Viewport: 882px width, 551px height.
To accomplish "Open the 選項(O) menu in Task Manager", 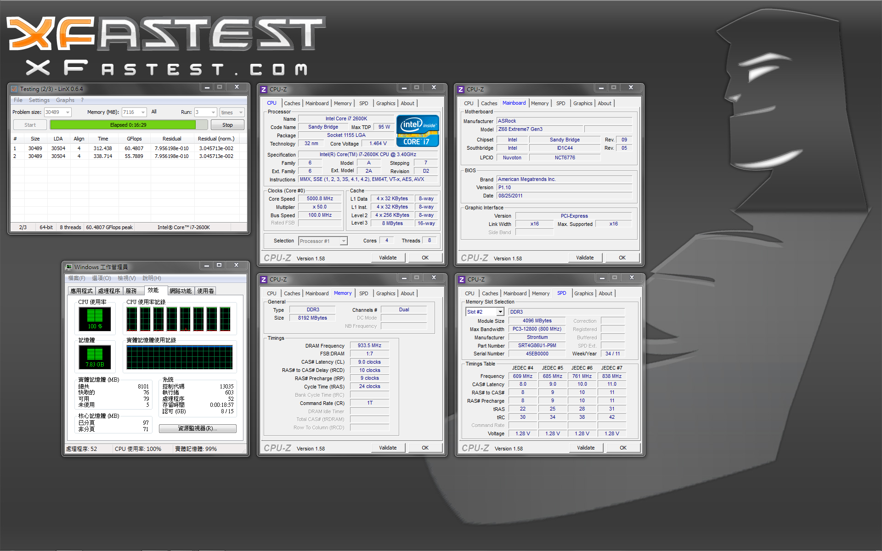I will [x=102, y=278].
